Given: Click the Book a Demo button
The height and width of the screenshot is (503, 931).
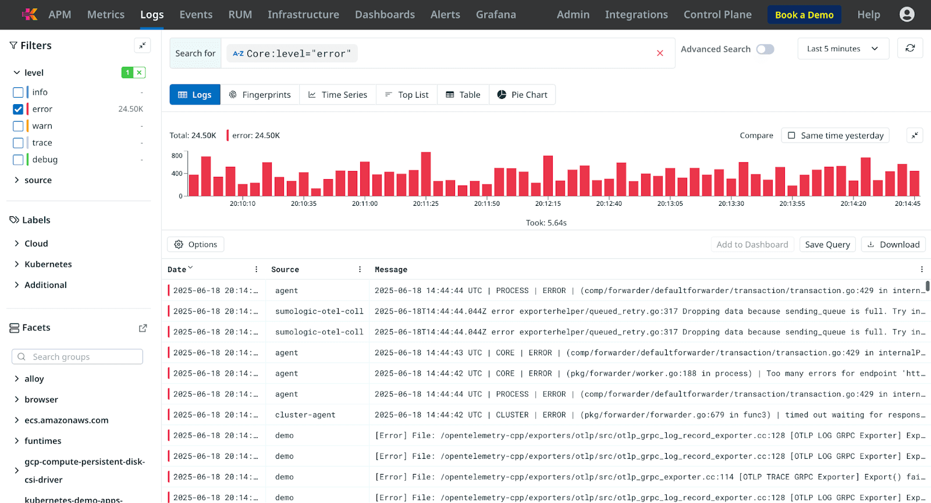Looking at the screenshot, I should click(804, 15).
